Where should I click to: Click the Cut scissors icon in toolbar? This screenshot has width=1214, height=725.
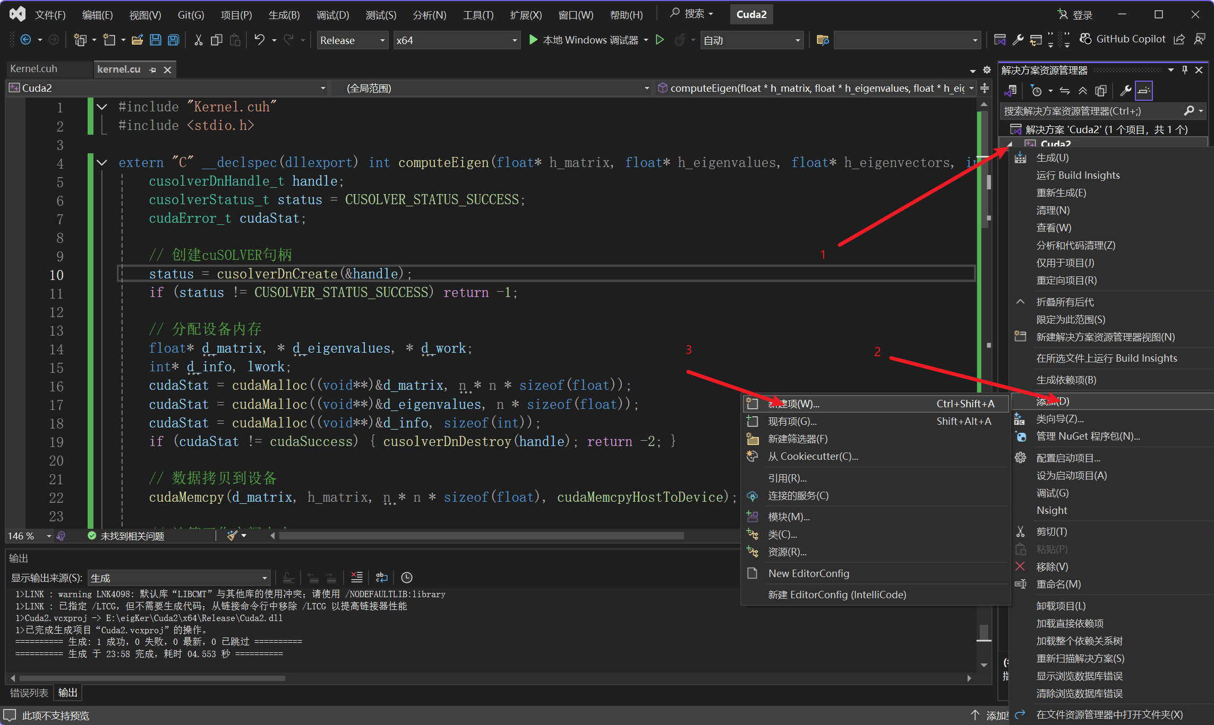[x=198, y=40]
